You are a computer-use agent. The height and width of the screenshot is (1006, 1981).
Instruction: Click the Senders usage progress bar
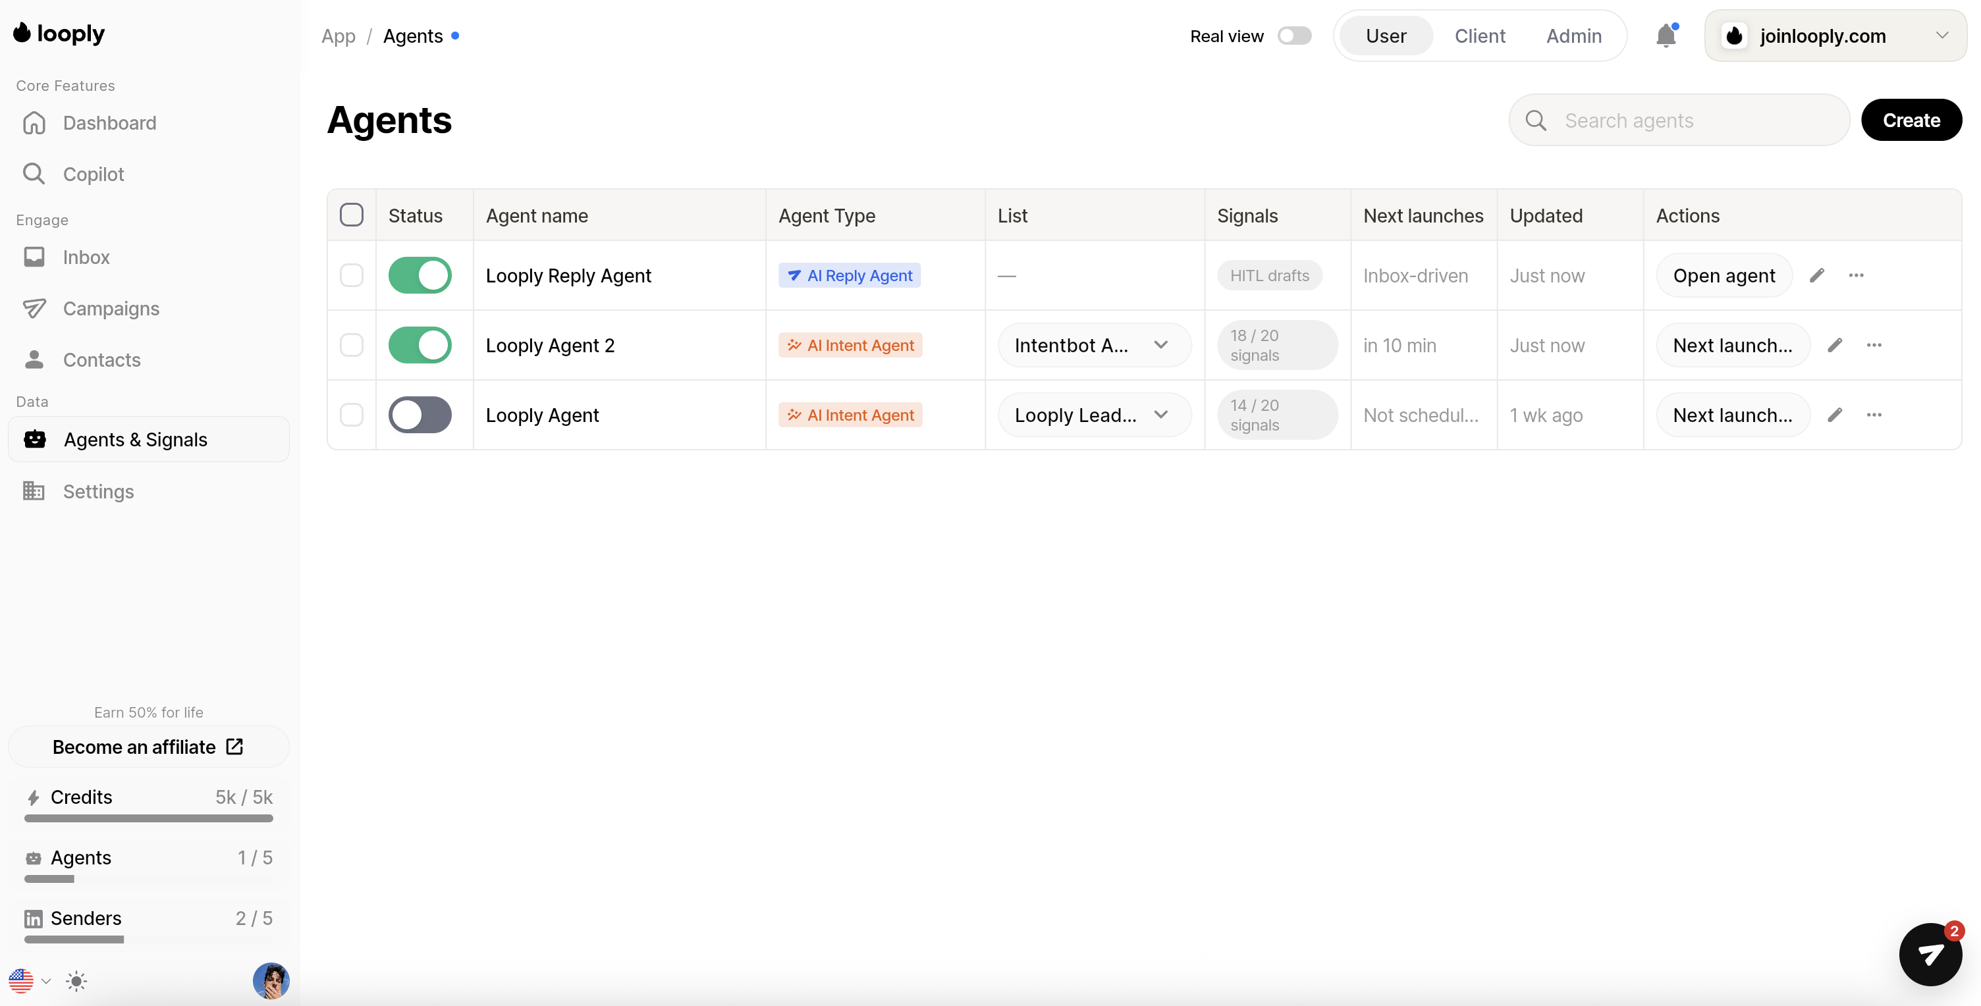click(x=148, y=939)
